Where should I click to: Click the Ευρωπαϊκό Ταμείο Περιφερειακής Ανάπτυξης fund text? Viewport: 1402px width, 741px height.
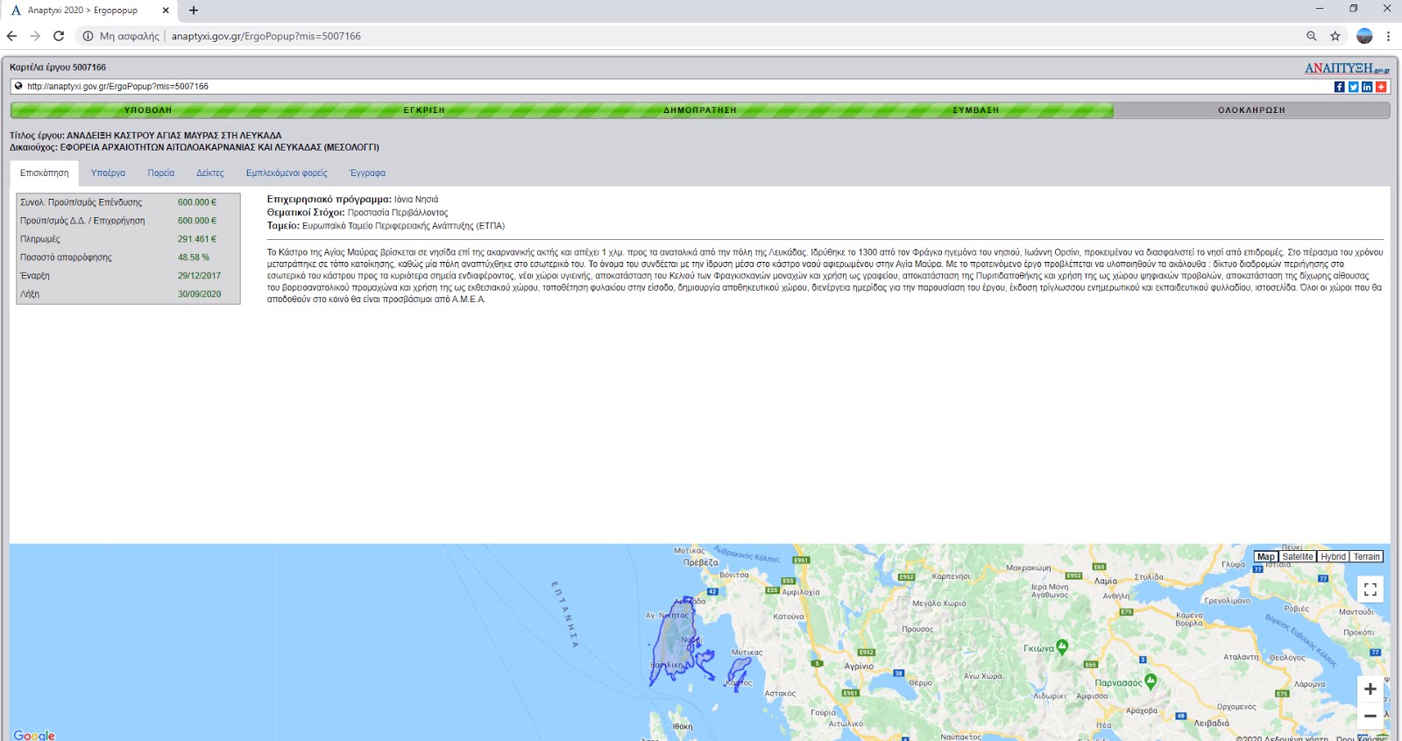tap(403, 226)
